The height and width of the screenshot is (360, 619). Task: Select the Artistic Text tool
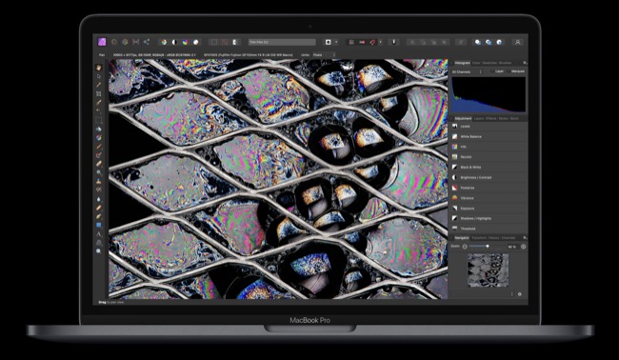(99, 233)
